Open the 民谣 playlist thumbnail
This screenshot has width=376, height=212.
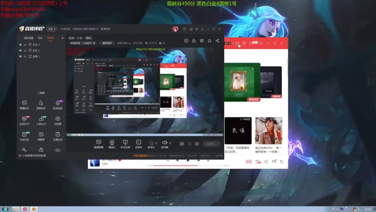pos(238,130)
